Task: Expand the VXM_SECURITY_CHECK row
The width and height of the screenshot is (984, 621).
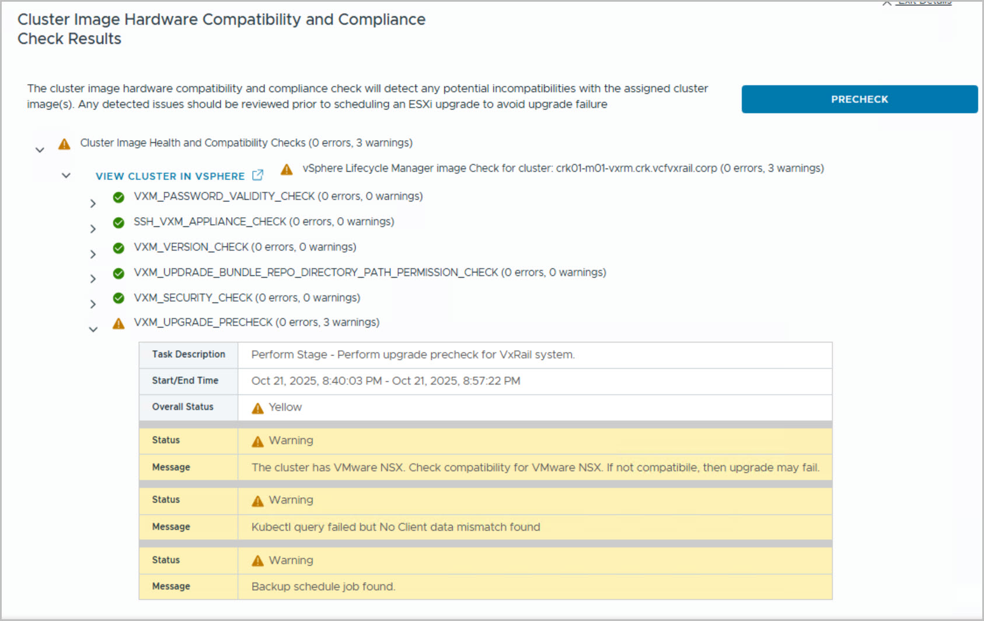Action: pos(93,304)
